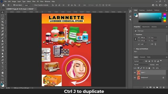
Task: Open the File menu
Action: coord(5,2)
